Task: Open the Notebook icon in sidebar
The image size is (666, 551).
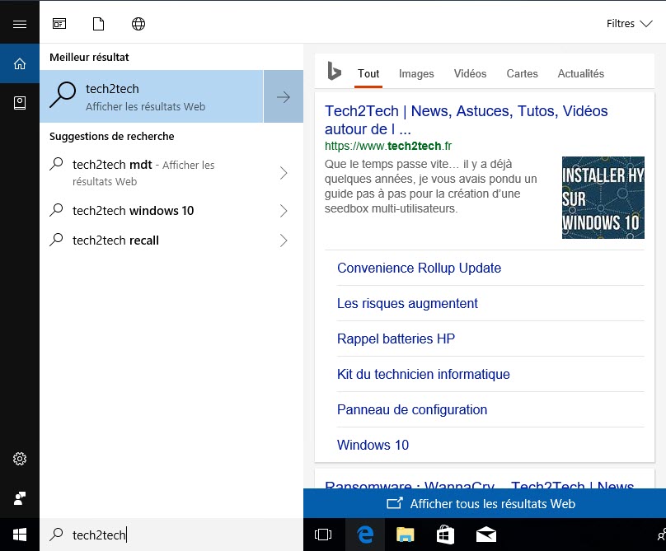Action: [20, 103]
